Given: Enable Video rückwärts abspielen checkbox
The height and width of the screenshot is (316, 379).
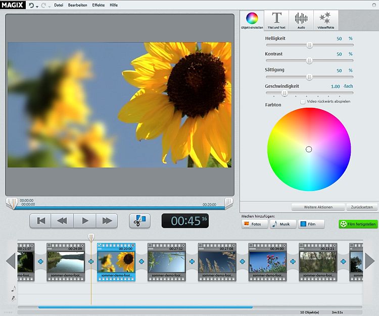Looking at the screenshot, I should point(303,101).
